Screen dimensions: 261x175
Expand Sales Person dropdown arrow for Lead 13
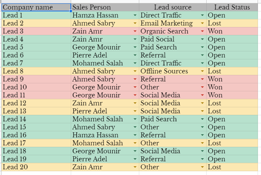point(135,111)
